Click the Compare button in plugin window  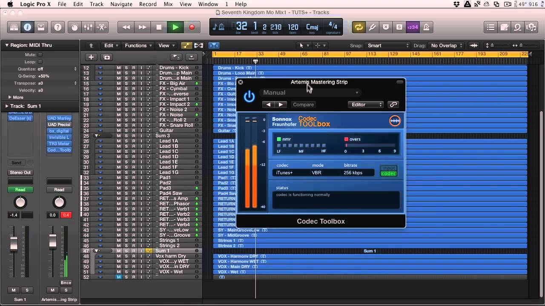pos(303,105)
